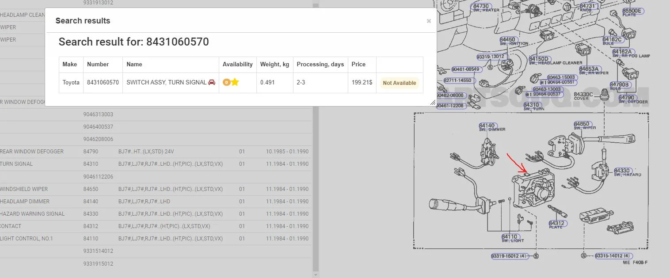The image size is (670, 278).
Task: Click the 2-3 processing days value
Action: 301,83
